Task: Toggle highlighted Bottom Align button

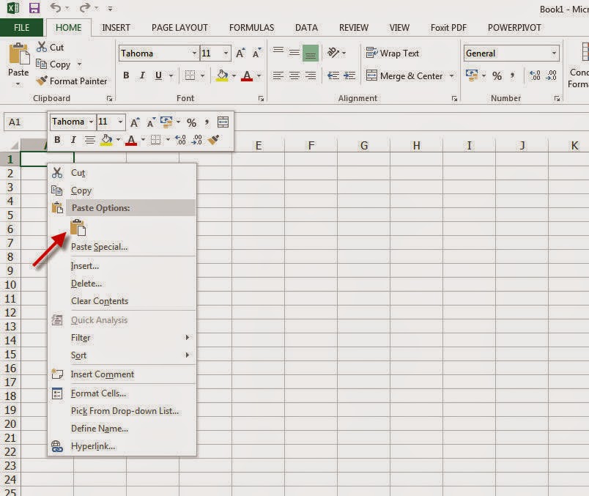Action: [x=311, y=53]
